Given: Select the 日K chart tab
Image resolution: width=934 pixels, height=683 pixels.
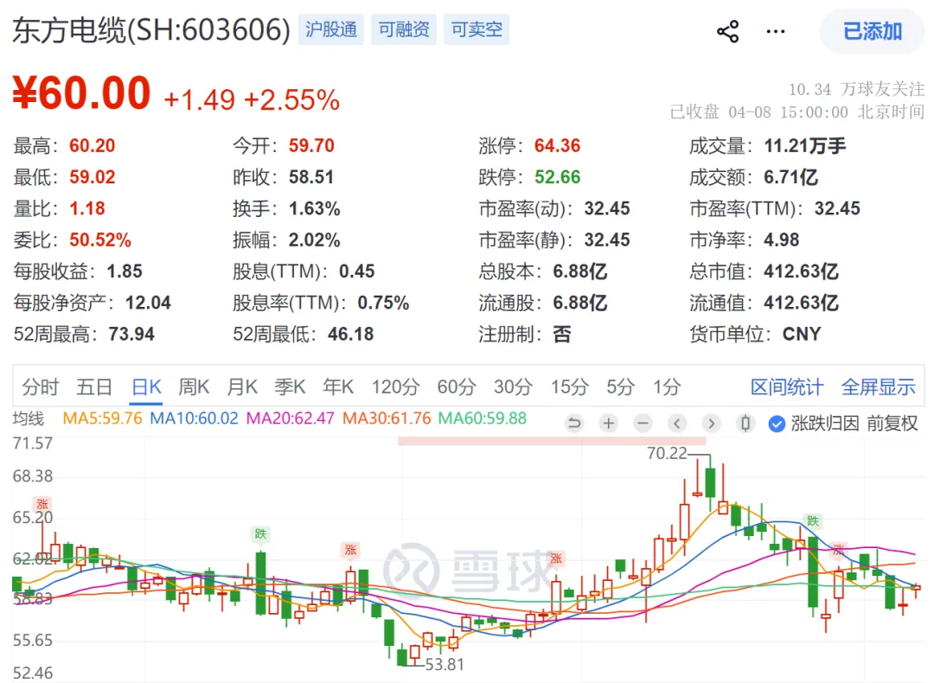Looking at the screenshot, I should pyautogui.click(x=146, y=387).
